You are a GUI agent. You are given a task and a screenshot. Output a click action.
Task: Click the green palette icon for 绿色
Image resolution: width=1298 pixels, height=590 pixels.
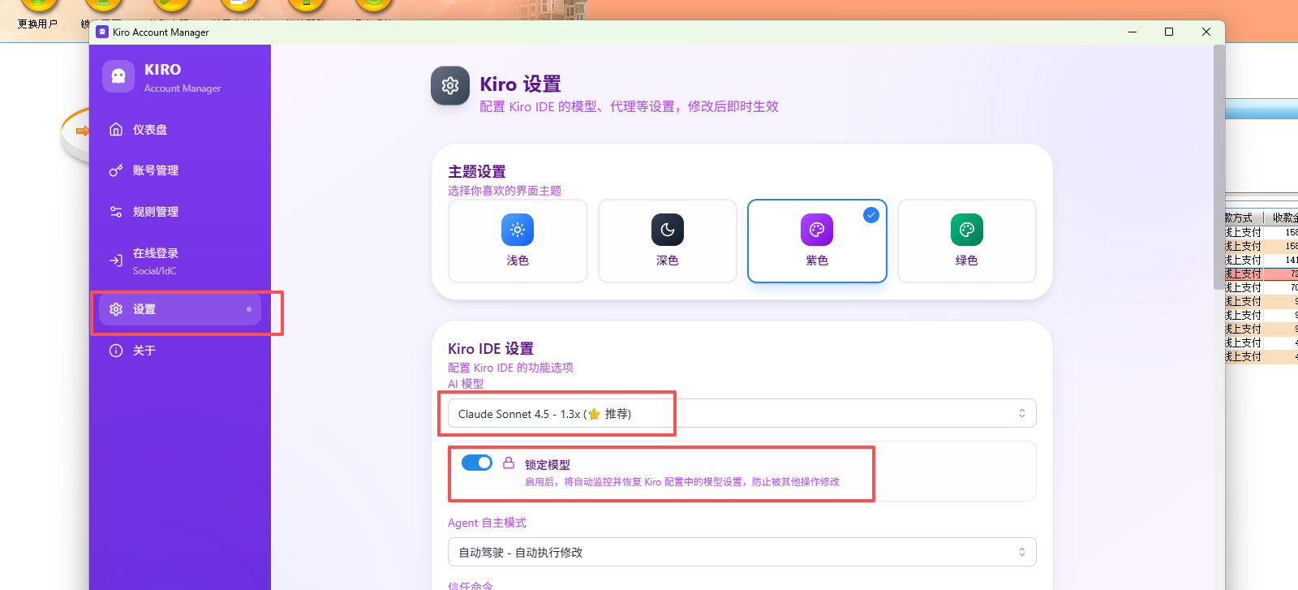click(x=967, y=230)
